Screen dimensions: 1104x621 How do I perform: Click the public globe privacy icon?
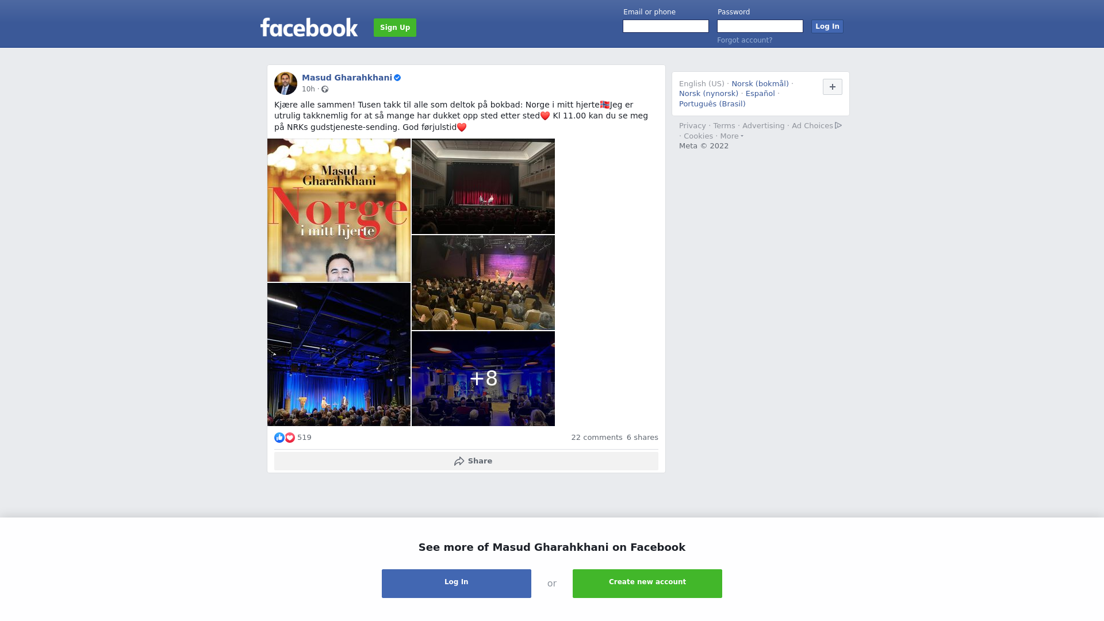click(x=325, y=89)
